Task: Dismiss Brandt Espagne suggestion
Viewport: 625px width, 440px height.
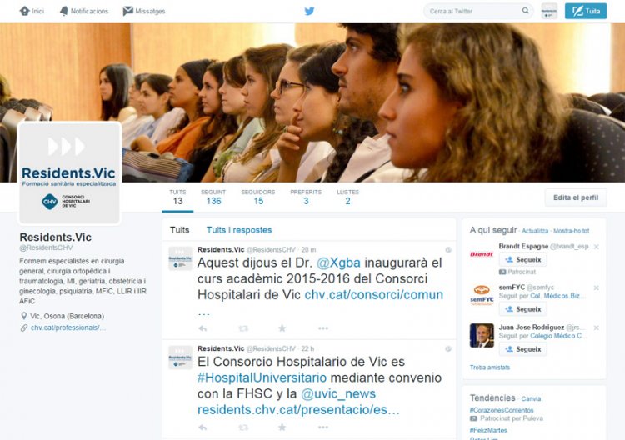Action: [x=597, y=247]
